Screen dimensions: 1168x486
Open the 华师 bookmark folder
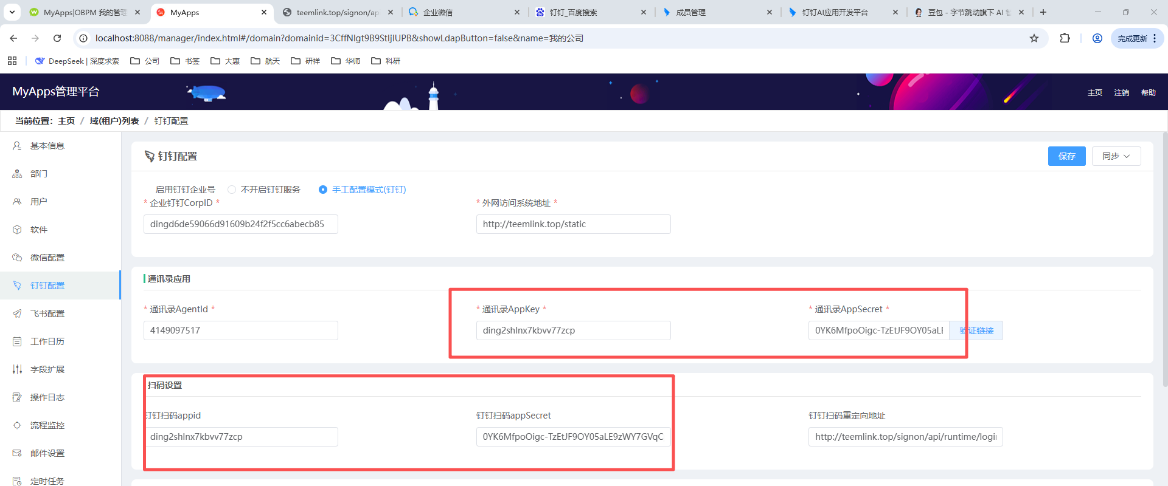346,61
